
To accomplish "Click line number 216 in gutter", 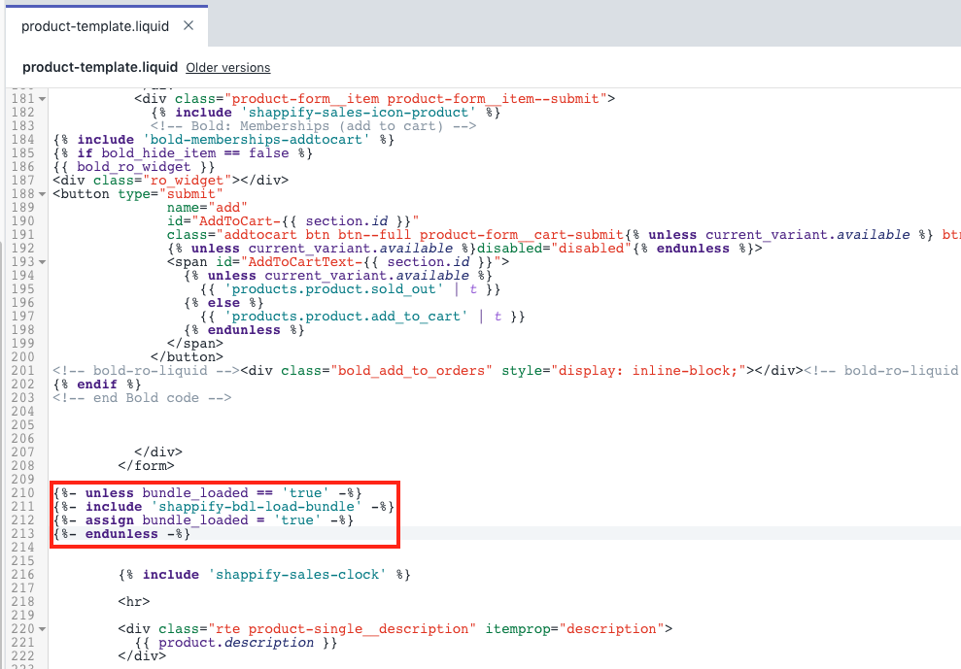I will click(22, 575).
